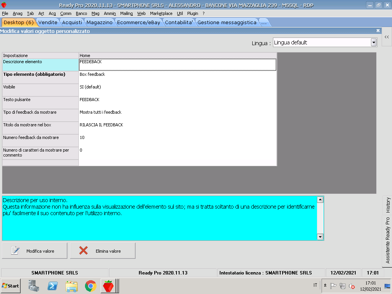
Task: Switch to the Acquisti tab
Action: coord(72,22)
